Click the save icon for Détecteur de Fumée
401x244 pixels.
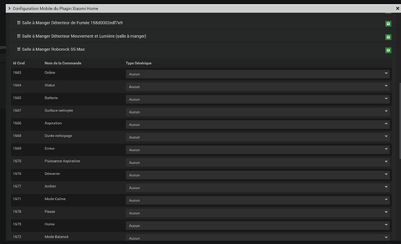tap(388, 24)
